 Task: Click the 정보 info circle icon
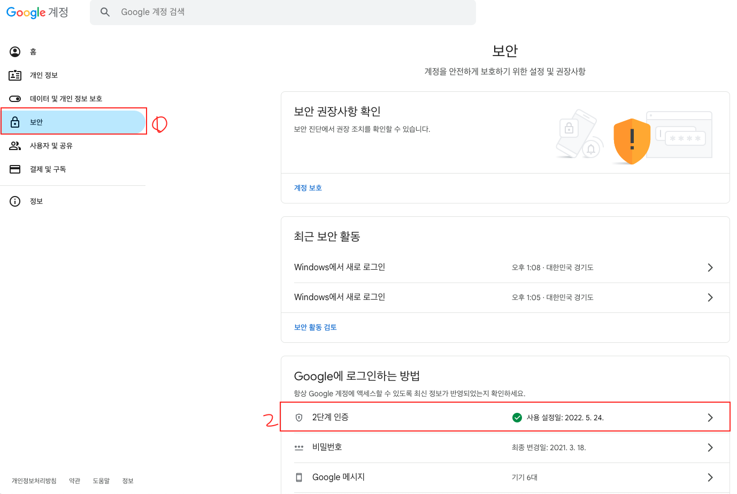[15, 201]
